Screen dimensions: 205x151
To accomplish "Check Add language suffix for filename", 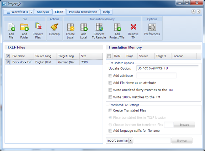I will 110,131.
